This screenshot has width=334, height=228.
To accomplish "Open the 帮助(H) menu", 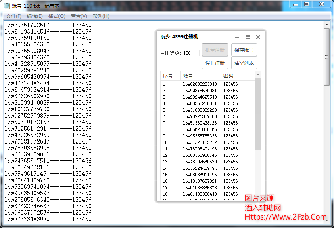I will point(101,16).
